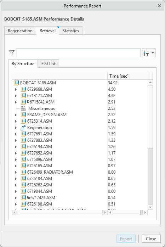Click the vertical scrollbar thumb

tap(150, 117)
